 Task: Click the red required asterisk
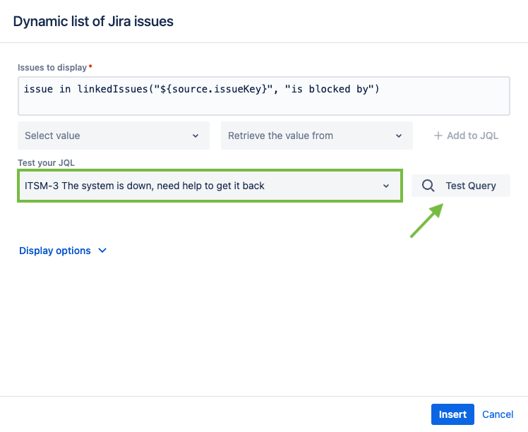pyautogui.click(x=90, y=67)
